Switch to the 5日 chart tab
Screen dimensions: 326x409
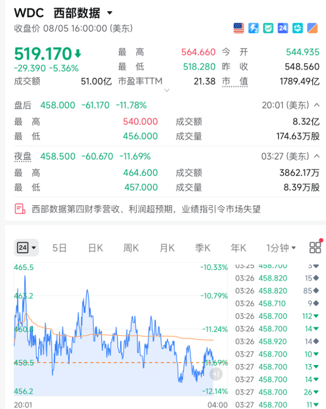pos(60,248)
